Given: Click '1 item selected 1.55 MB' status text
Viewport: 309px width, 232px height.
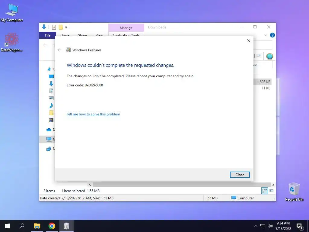Looking at the screenshot, I should (x=80, y=191).
